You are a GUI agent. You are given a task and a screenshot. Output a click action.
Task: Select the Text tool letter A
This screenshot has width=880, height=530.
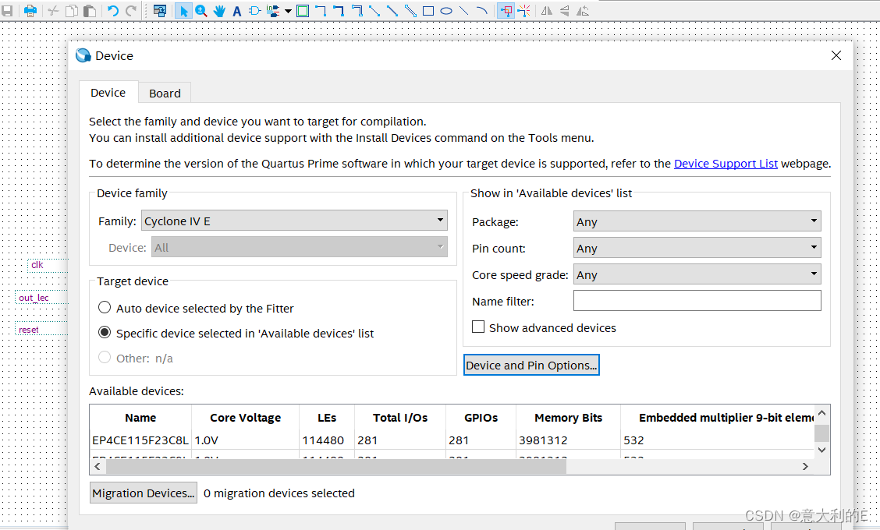[237, 11]
